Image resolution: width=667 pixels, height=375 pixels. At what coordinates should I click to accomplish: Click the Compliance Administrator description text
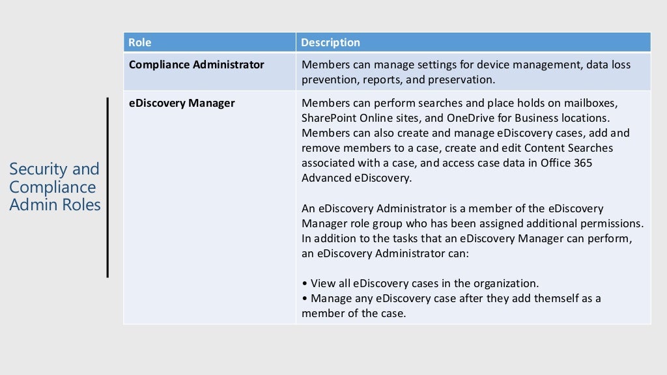466,72
